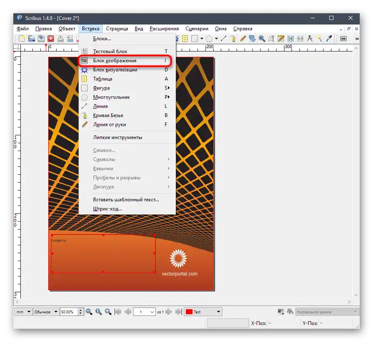
Task: Select the Measurements compass tool
Action: coord(310,39)
